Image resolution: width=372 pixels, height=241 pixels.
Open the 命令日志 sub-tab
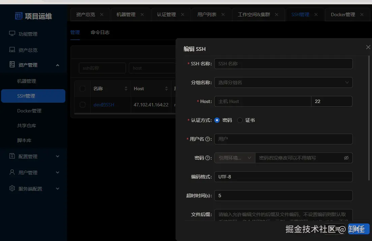coord(100,32)
